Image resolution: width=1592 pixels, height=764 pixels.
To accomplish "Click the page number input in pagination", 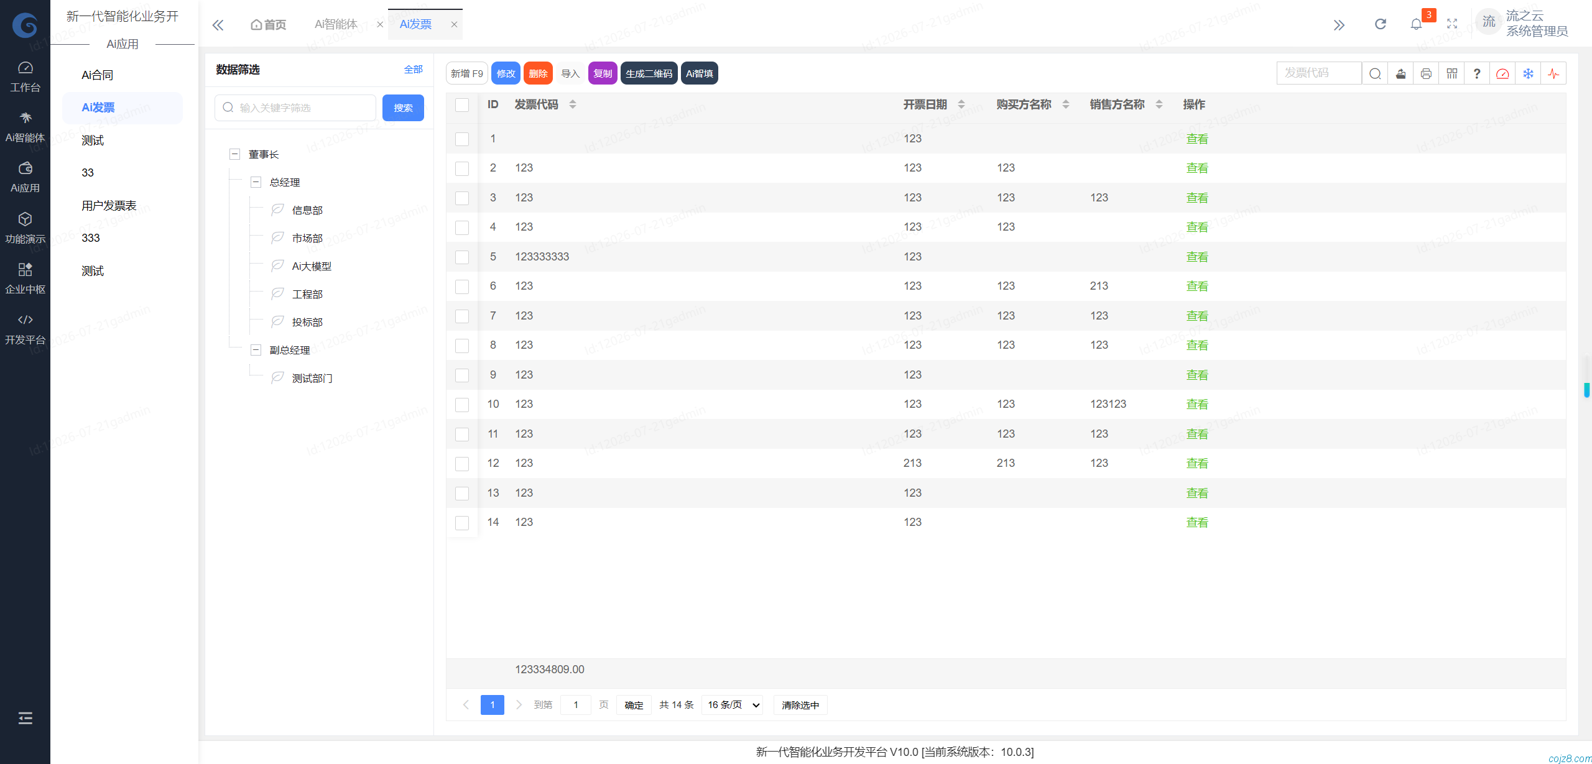I will [x=576, y=705].
